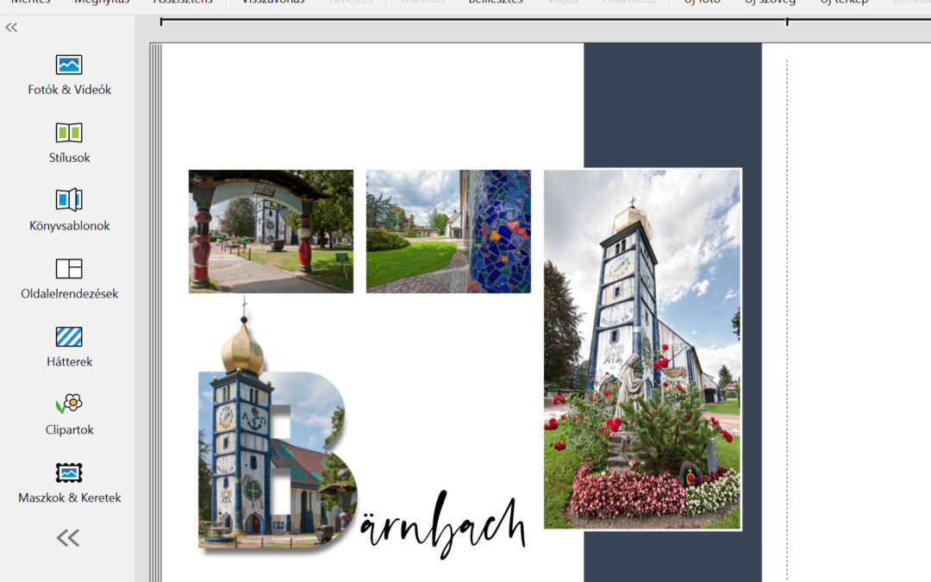
Task: Select the colorful arch gate photo
Action: 271,232
